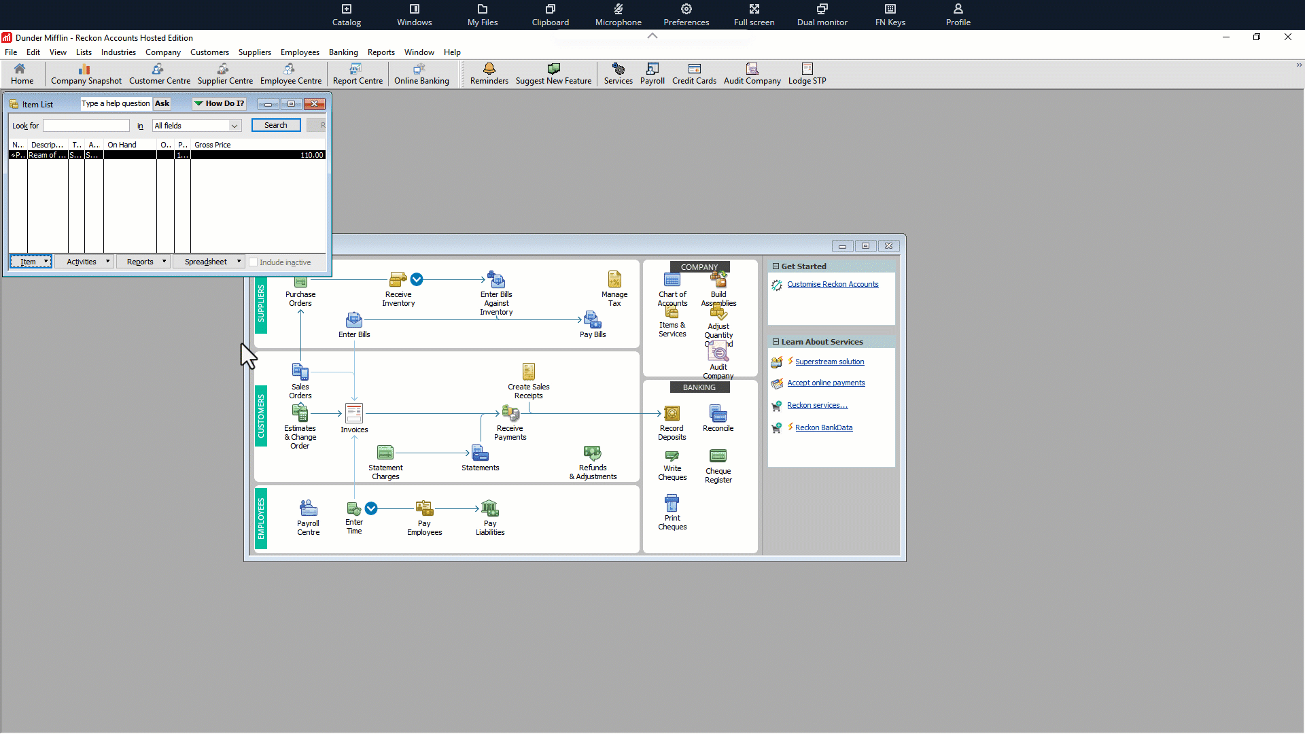Collapse Learn About Services section
The image size is (1305, 734).
pyautogui.click(x=776, y=342)
